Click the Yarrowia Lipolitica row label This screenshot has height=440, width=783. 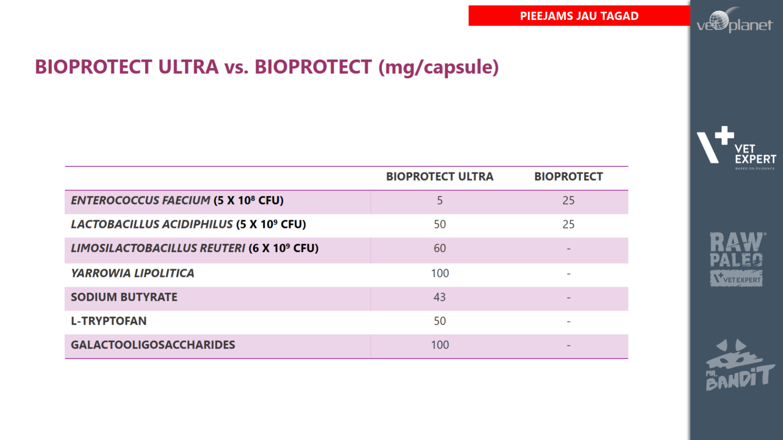[x=133, y=273]
